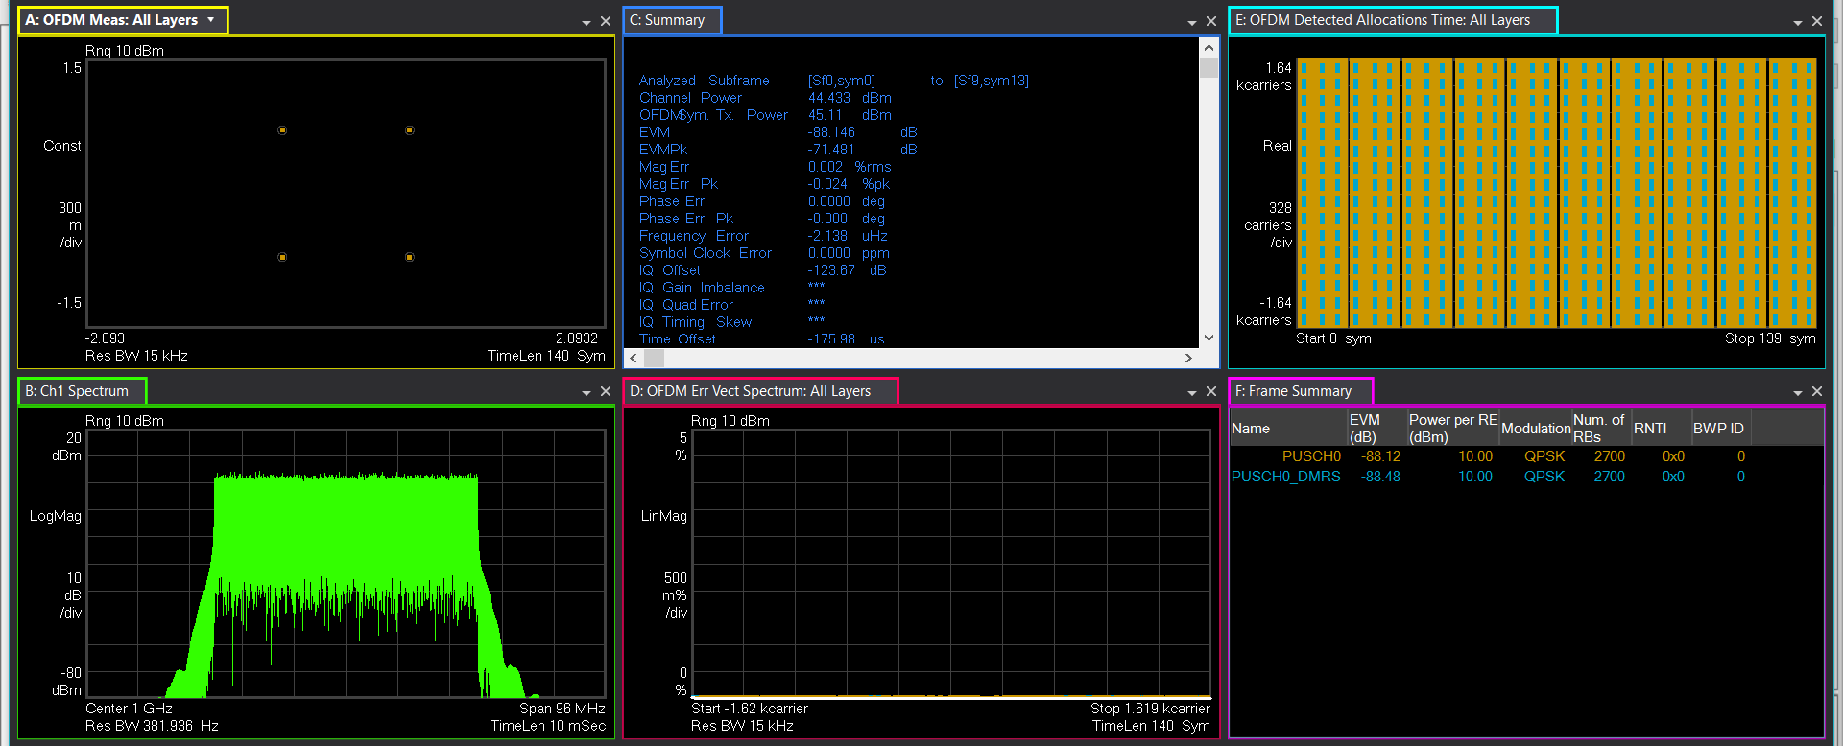Close the Frame Summary panel
Image resolution: width=1843 pixels, height=746 pixels.
point(1817,391)
